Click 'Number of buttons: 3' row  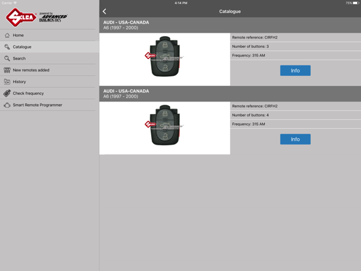point(296,46)
